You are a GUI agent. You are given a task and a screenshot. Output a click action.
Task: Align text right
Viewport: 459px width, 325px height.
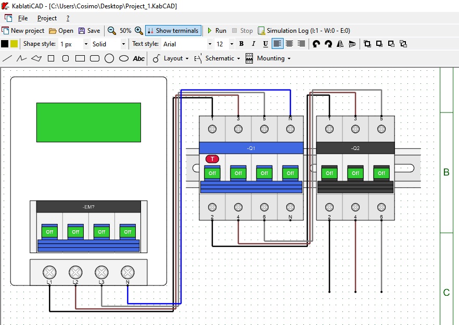[x=301, y=44]
